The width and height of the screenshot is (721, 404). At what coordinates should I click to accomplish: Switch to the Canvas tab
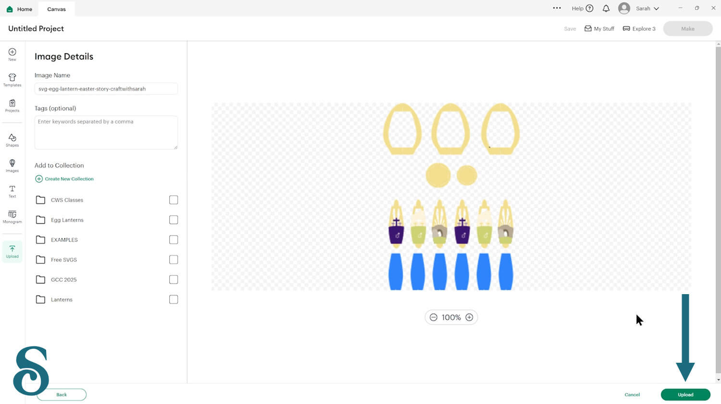(57, 9)
